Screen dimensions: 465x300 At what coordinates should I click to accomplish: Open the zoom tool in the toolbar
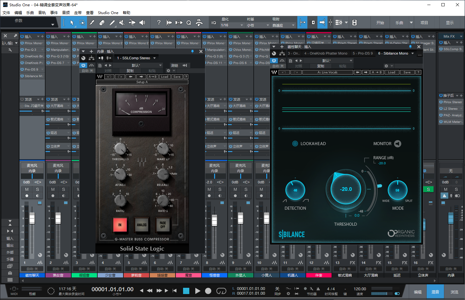click(x=189, y=23)
